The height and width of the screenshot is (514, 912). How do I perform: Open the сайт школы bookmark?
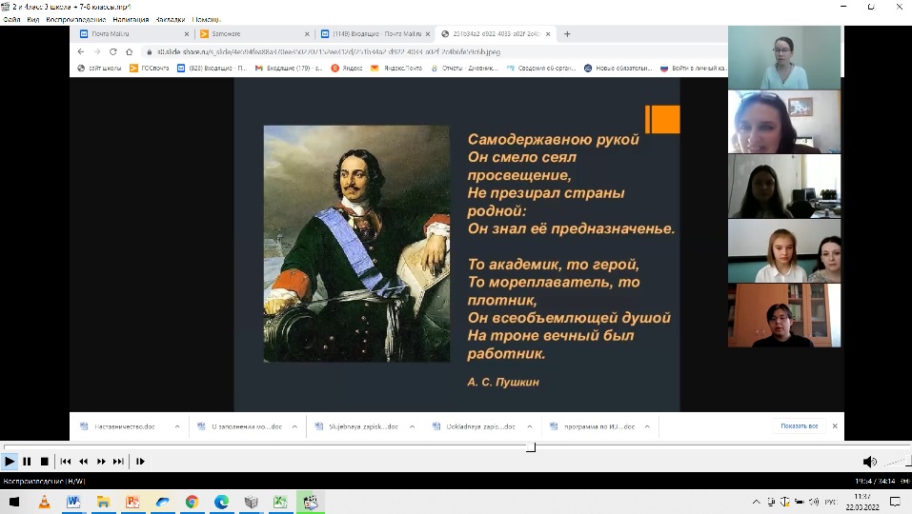pos(99,68)
